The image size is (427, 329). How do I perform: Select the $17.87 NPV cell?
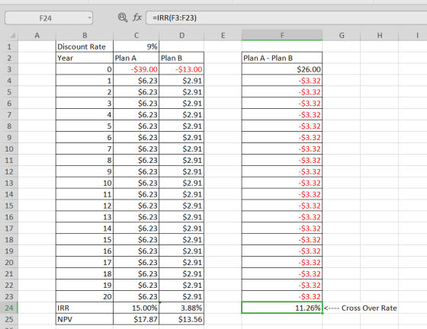click(136, 319)
